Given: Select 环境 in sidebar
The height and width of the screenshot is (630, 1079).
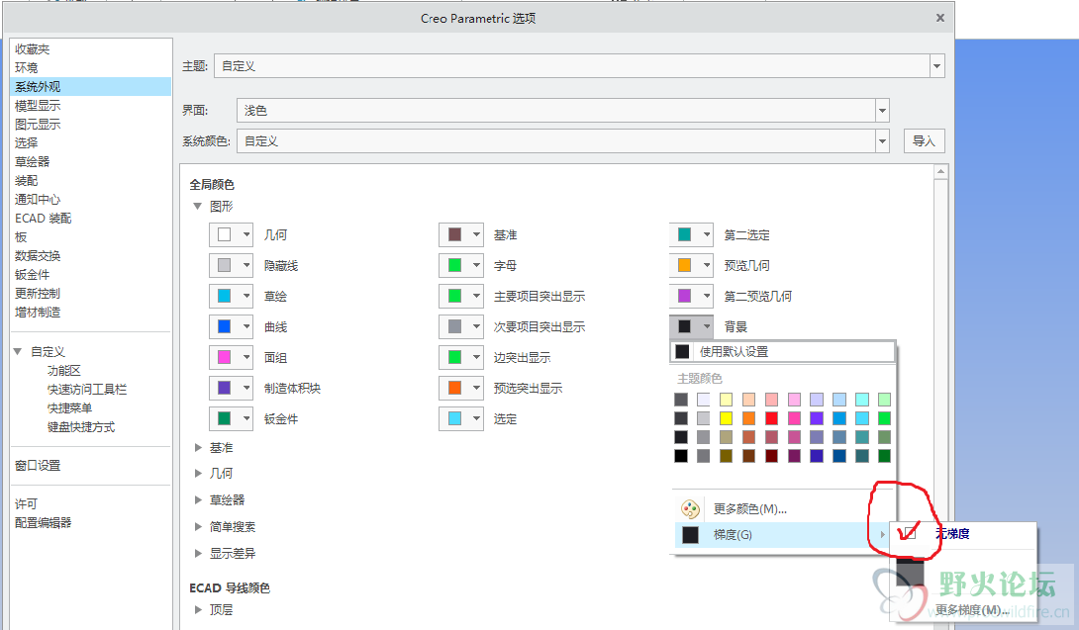Looking at the screenshot, I should [x=26, y=68].
